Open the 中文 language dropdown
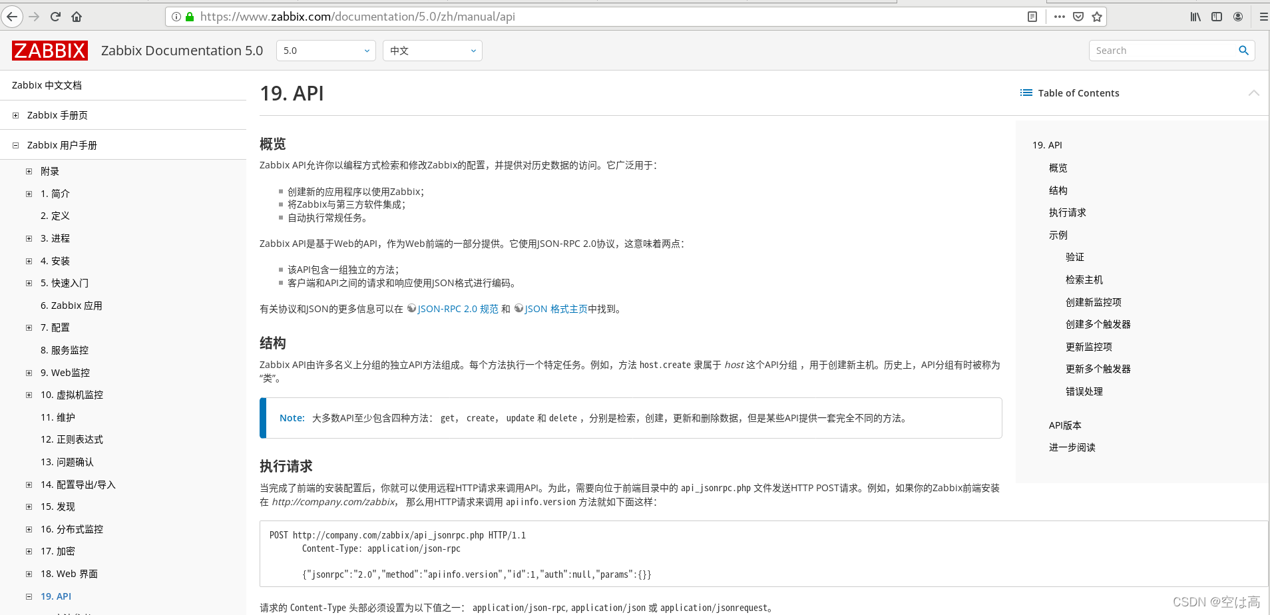This screenshot has width=1270, height=615. [433, 51]
